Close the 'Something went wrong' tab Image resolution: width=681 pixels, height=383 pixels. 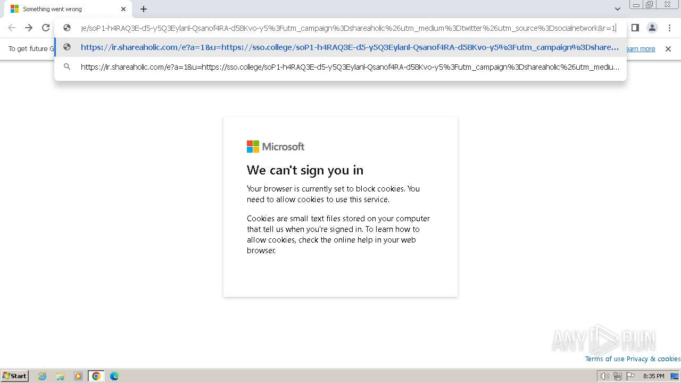point(123,9)
